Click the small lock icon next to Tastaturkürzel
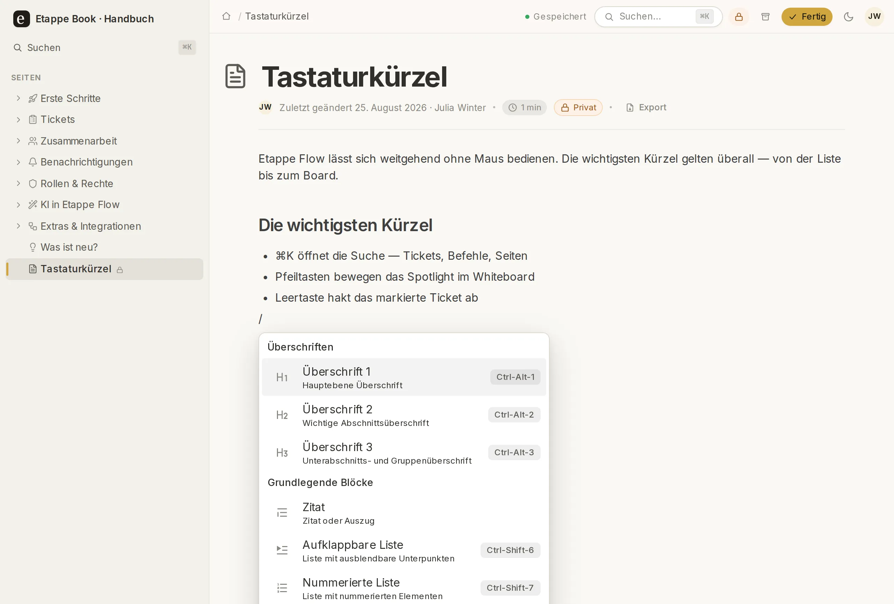 (x=120, y=270)
